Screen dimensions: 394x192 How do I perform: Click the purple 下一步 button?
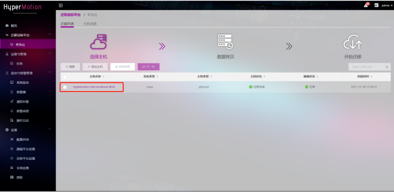point(149,67)
